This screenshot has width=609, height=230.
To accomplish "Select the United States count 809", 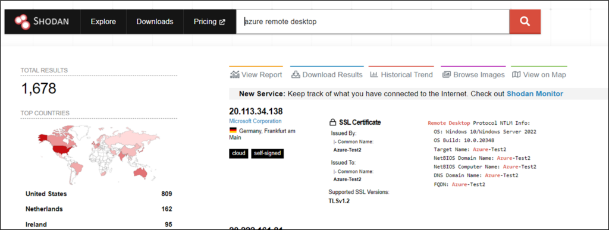I will [167, 194].
